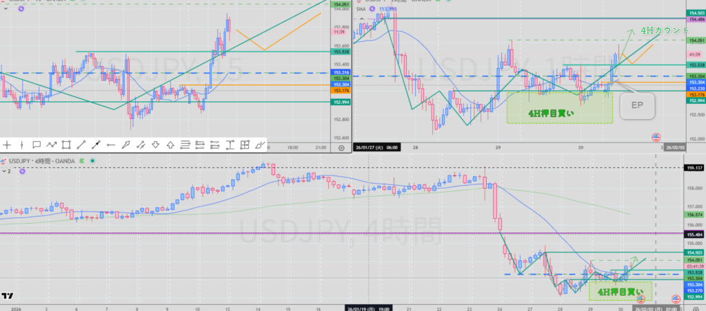Select the down arrow marker tool

(x=155, y=145)
